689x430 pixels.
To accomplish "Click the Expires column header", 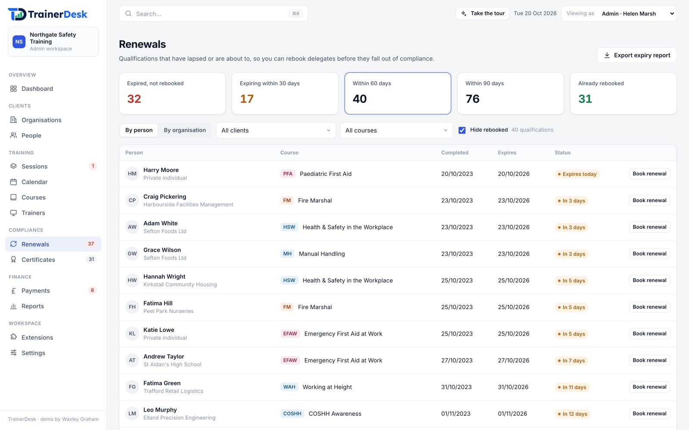I will click(507, 153).
